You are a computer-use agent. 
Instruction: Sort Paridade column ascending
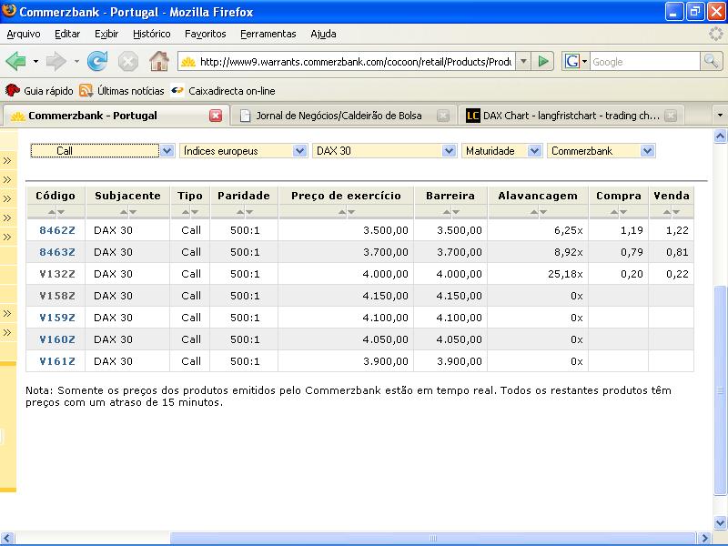point(239,212)
